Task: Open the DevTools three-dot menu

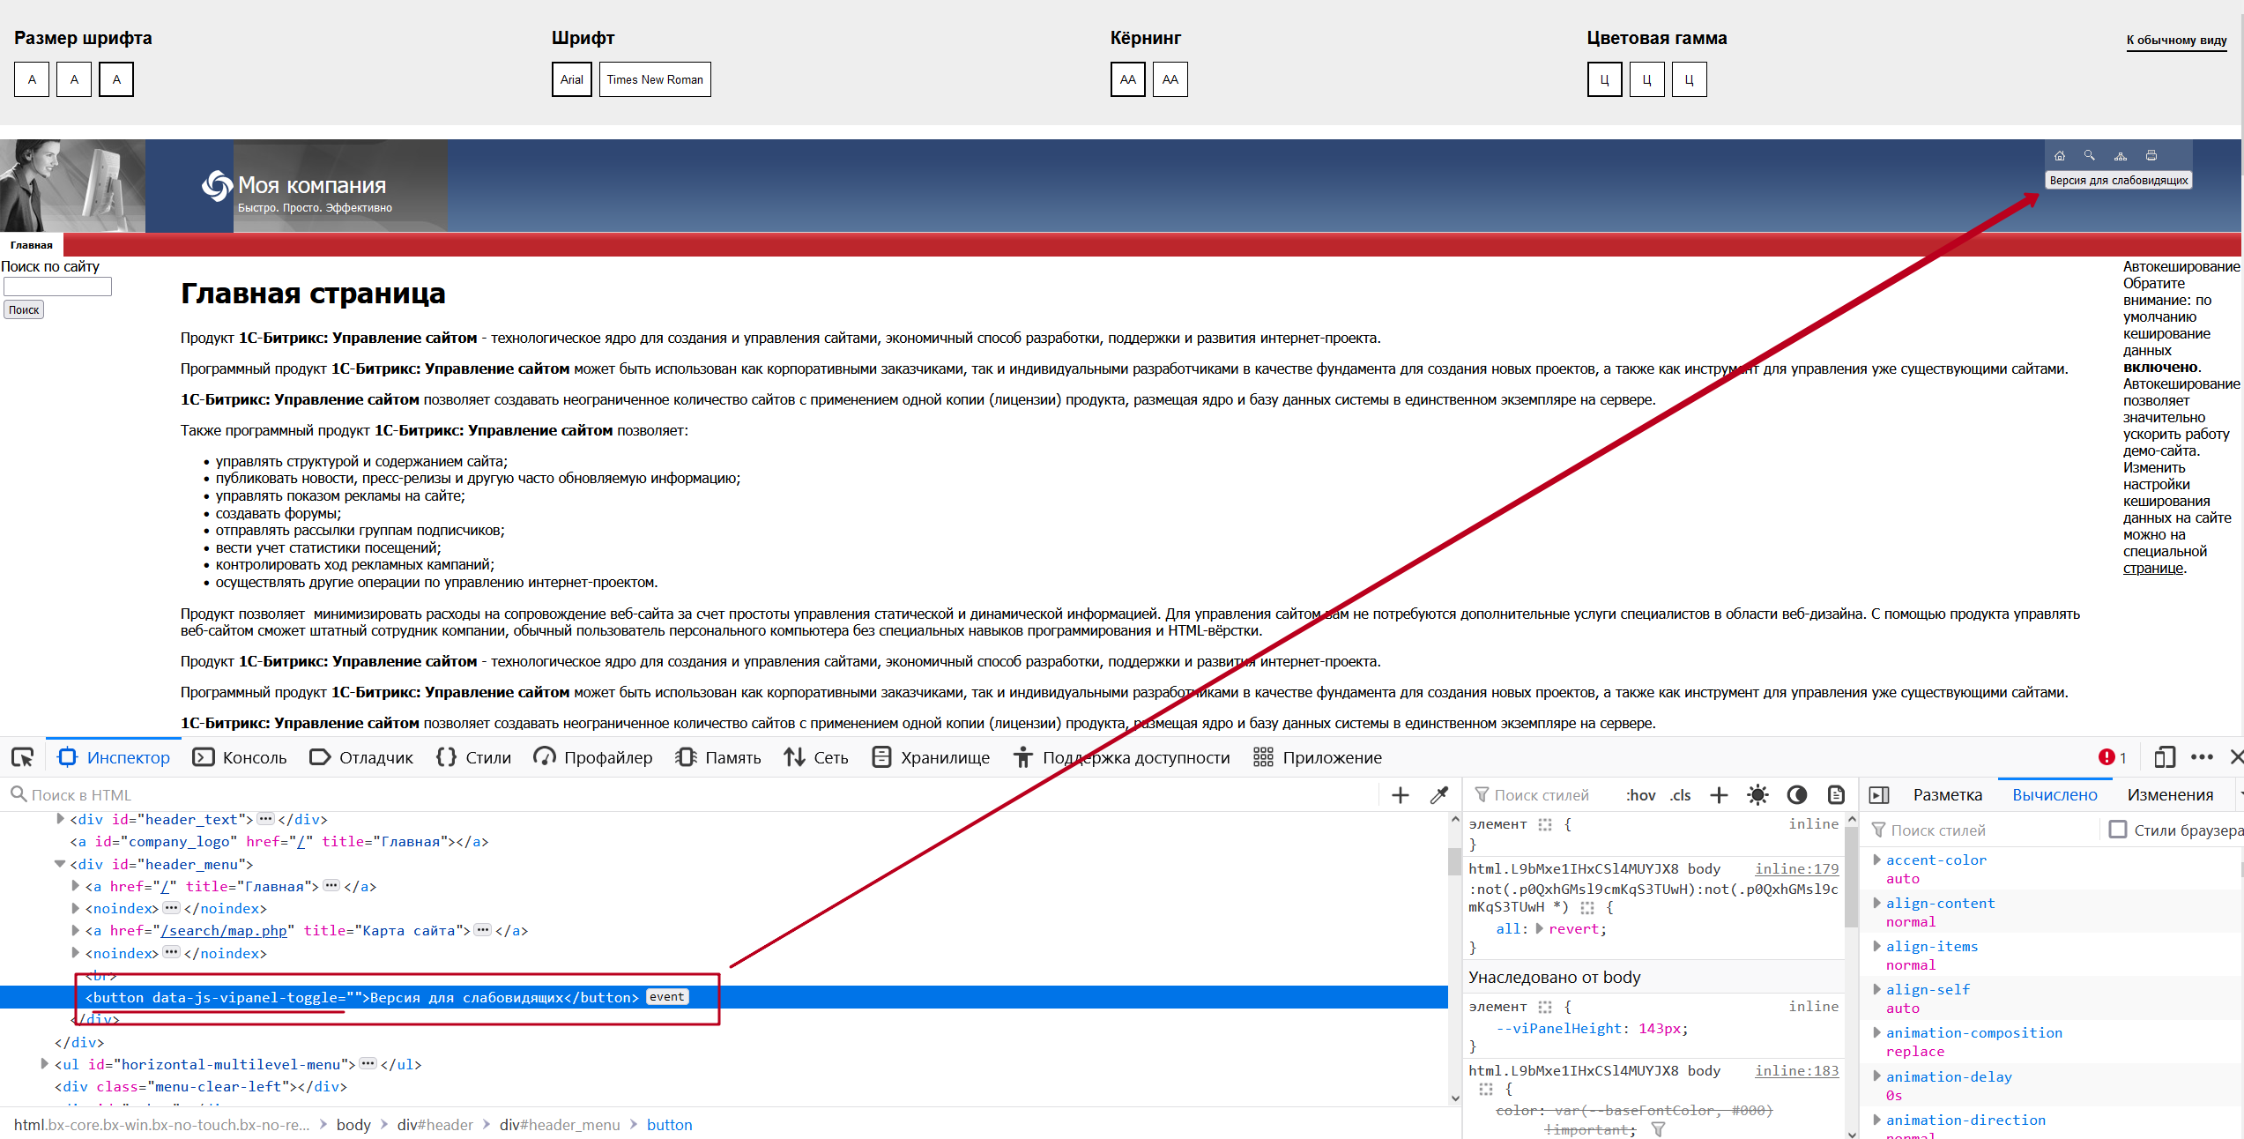Action: click(2202, 757)
